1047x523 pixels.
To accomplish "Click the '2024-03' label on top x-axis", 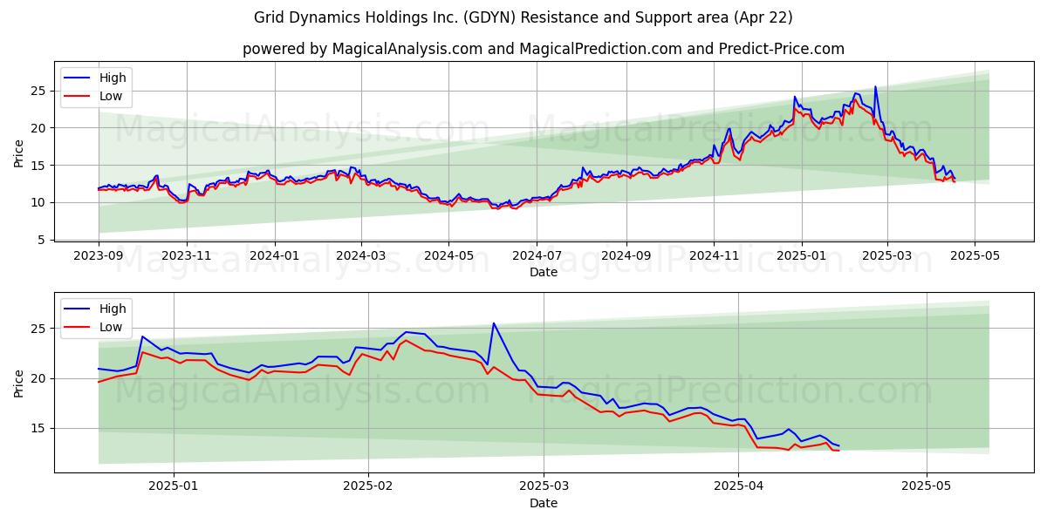I will (361, 256).
